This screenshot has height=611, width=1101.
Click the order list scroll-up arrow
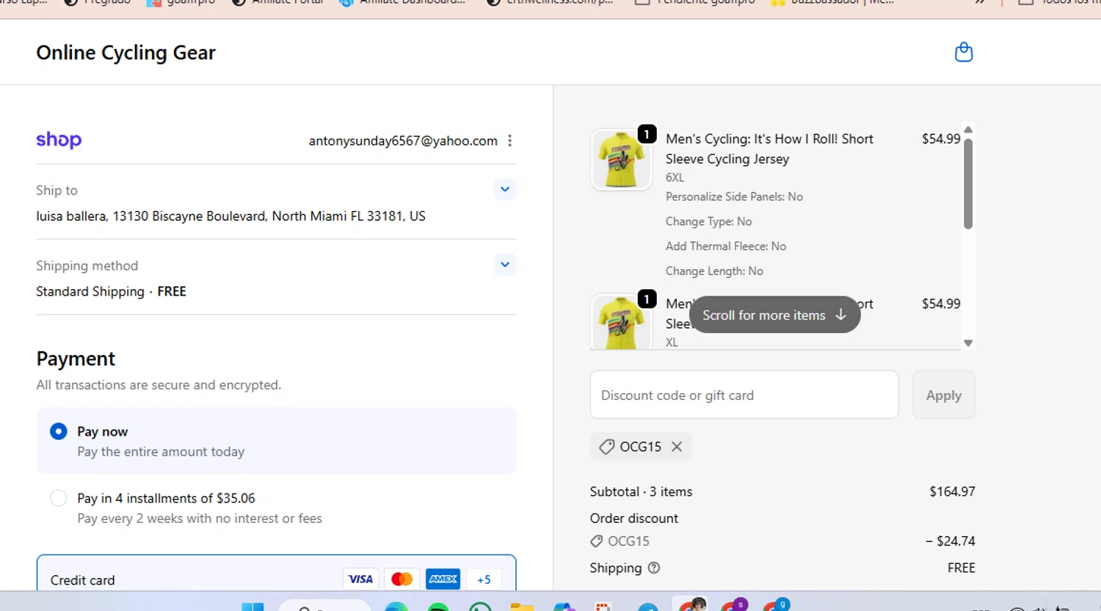[x=968, y=129]
